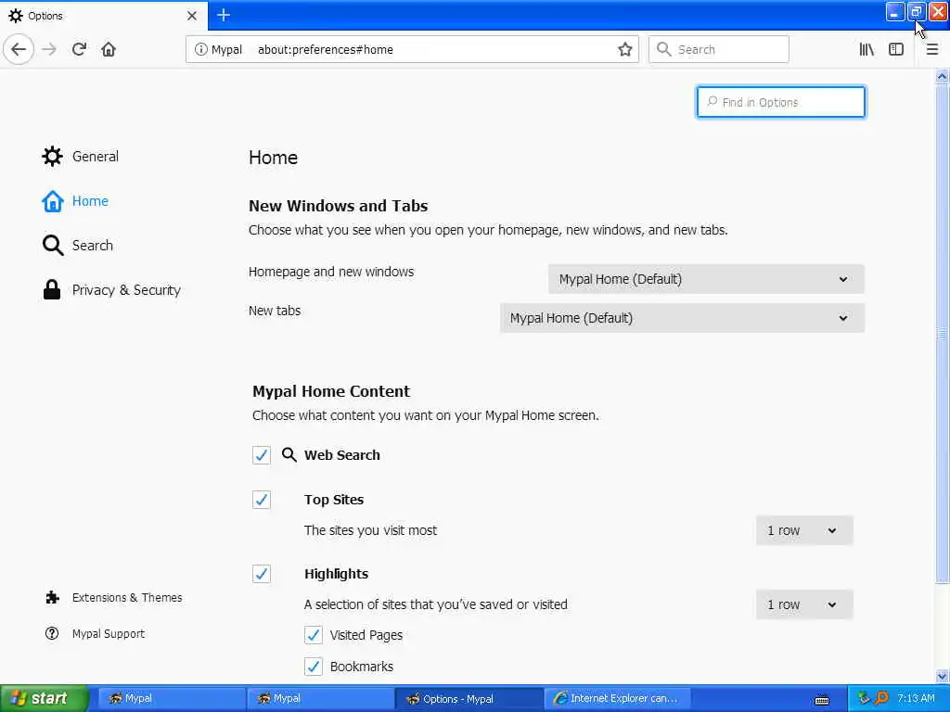Open the Library toolbar icon

pos(867,50)
